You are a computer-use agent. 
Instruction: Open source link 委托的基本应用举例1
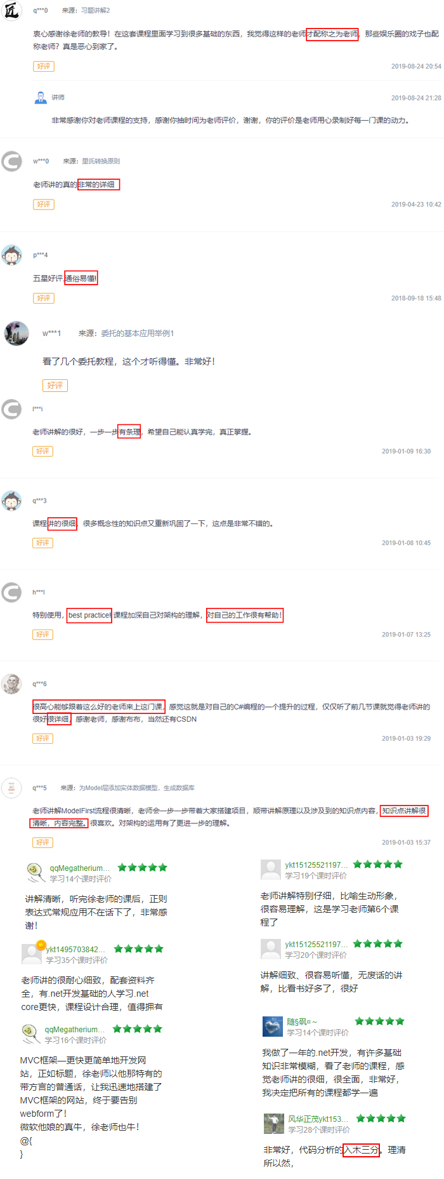coord(138,333)
